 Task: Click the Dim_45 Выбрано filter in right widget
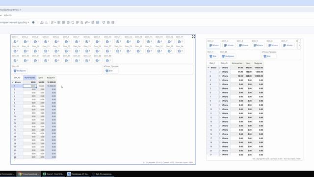point(228,56)
